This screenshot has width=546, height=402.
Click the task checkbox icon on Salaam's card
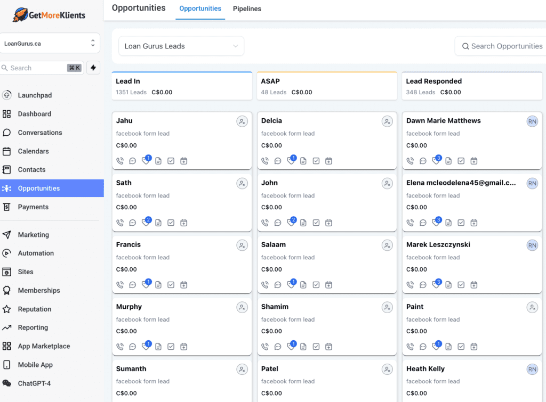pyautogui.click(x=316, y=285)
